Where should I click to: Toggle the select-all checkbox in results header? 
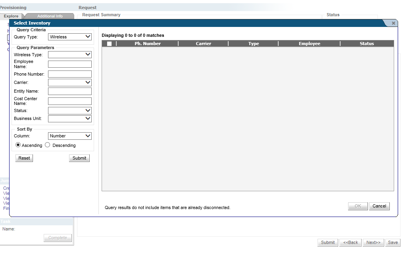[x=109, y=44]
